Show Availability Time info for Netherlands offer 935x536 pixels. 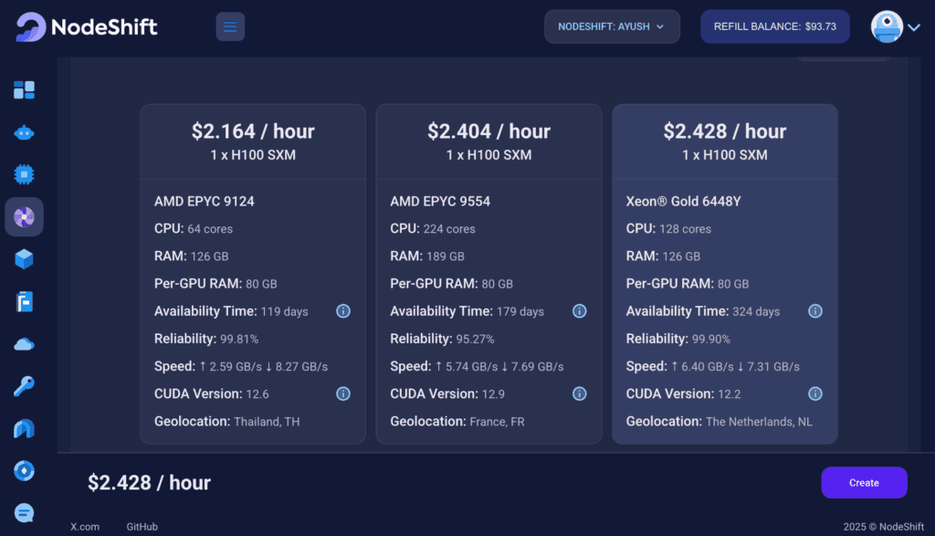coord(815,311)
